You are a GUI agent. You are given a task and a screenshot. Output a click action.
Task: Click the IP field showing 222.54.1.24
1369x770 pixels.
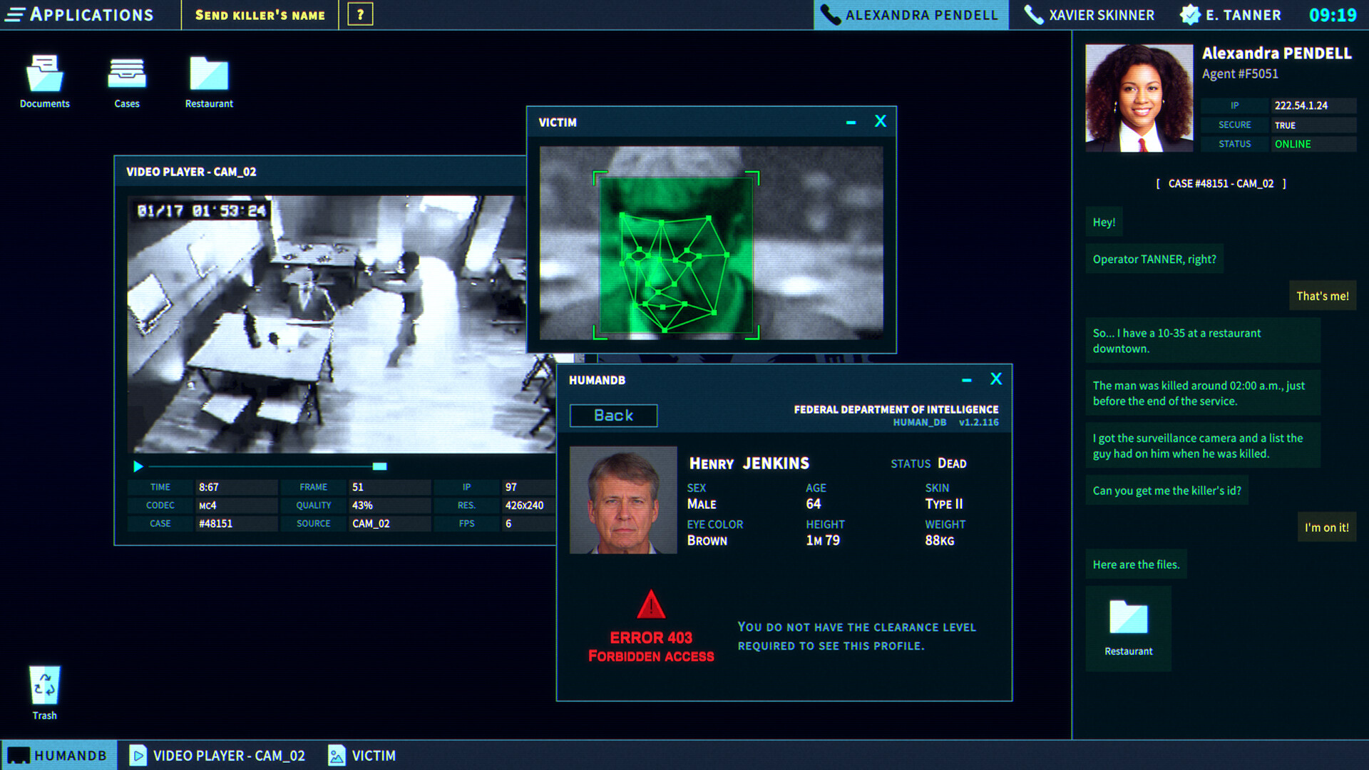pos(1314,105)
